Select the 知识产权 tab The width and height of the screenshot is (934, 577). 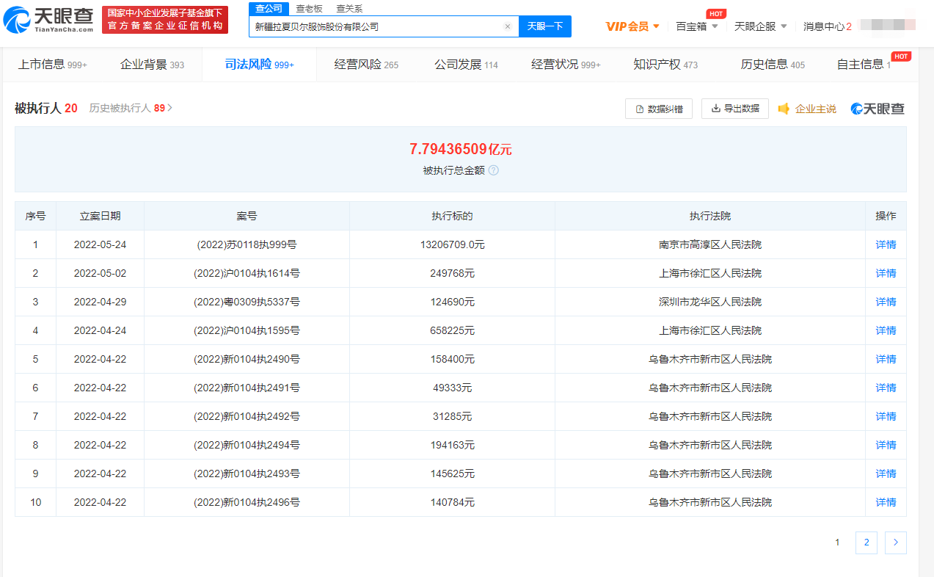665,65
